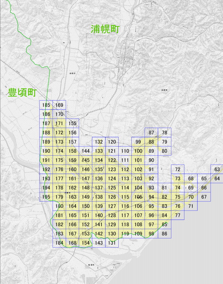Screen dimensions: 223x284
Task: Choose map cell 67
Action: (204, 197)
